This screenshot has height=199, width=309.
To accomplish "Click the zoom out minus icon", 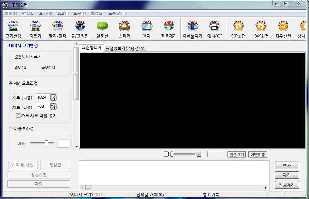I will point(167,154).
